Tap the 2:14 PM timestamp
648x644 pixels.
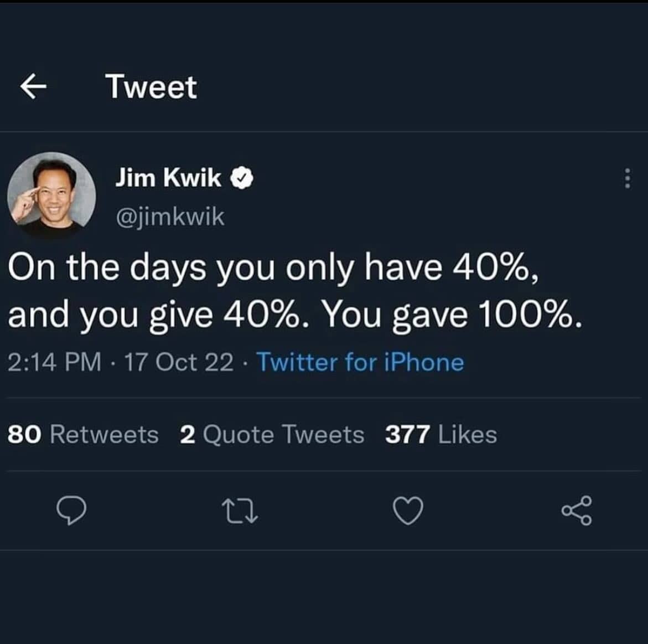[55, 362]
